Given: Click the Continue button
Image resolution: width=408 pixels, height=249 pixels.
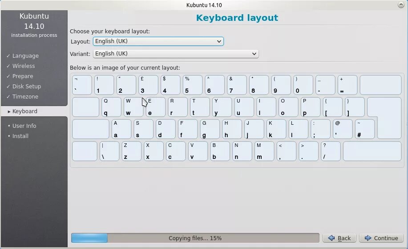Looking at the screenshot, I should [381, 238].
